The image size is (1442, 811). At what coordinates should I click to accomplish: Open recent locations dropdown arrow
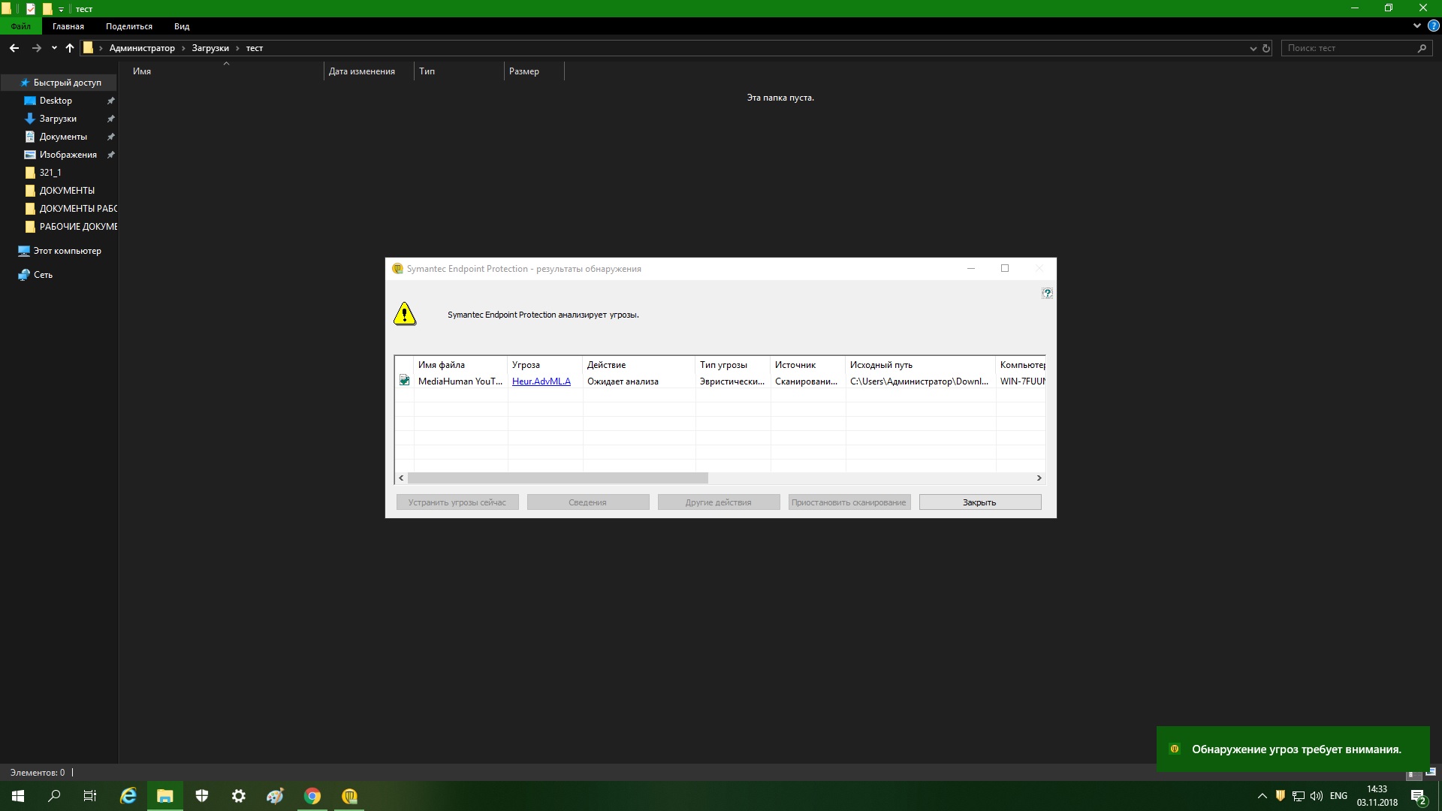pos(54,48)
